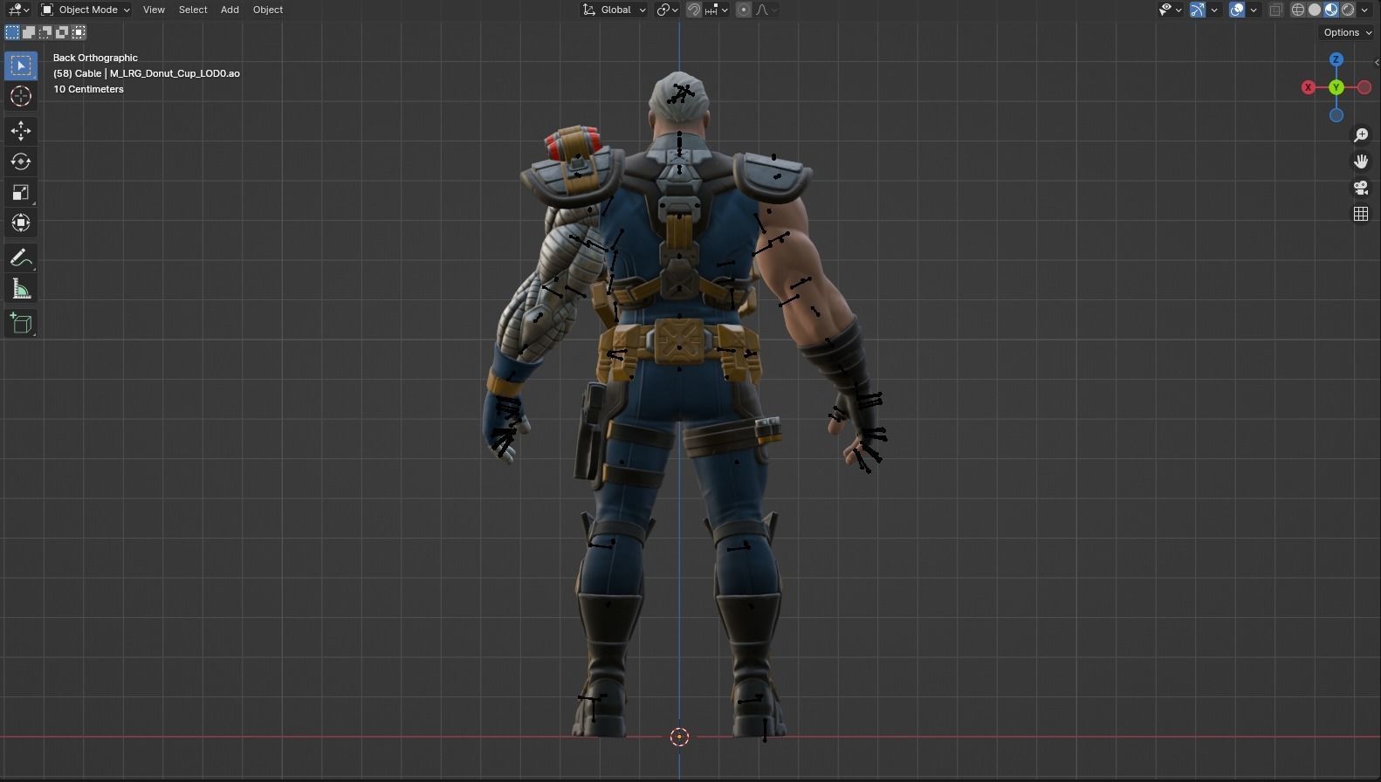The height and width of the screenshot is (782, 1381).
Task: Open the Add menu
Action: [x=230, y=10]
